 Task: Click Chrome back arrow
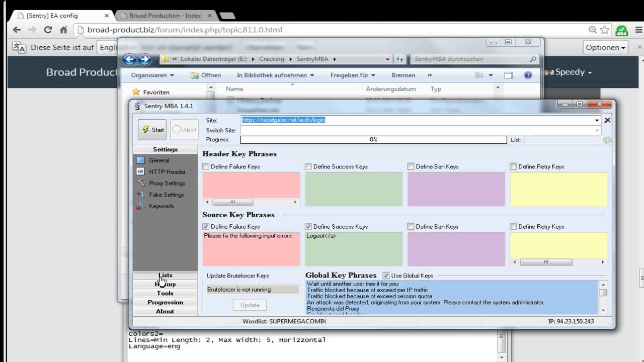pos(17,30)
